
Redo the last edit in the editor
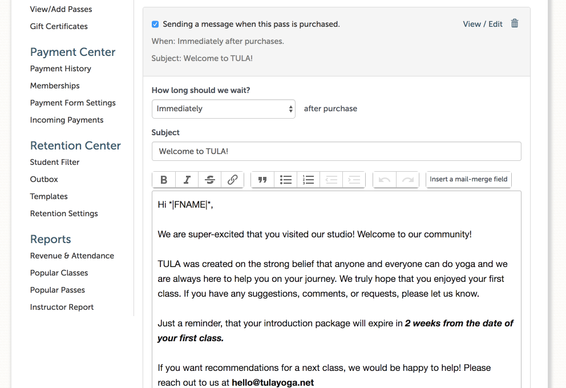tap(407, 180)
